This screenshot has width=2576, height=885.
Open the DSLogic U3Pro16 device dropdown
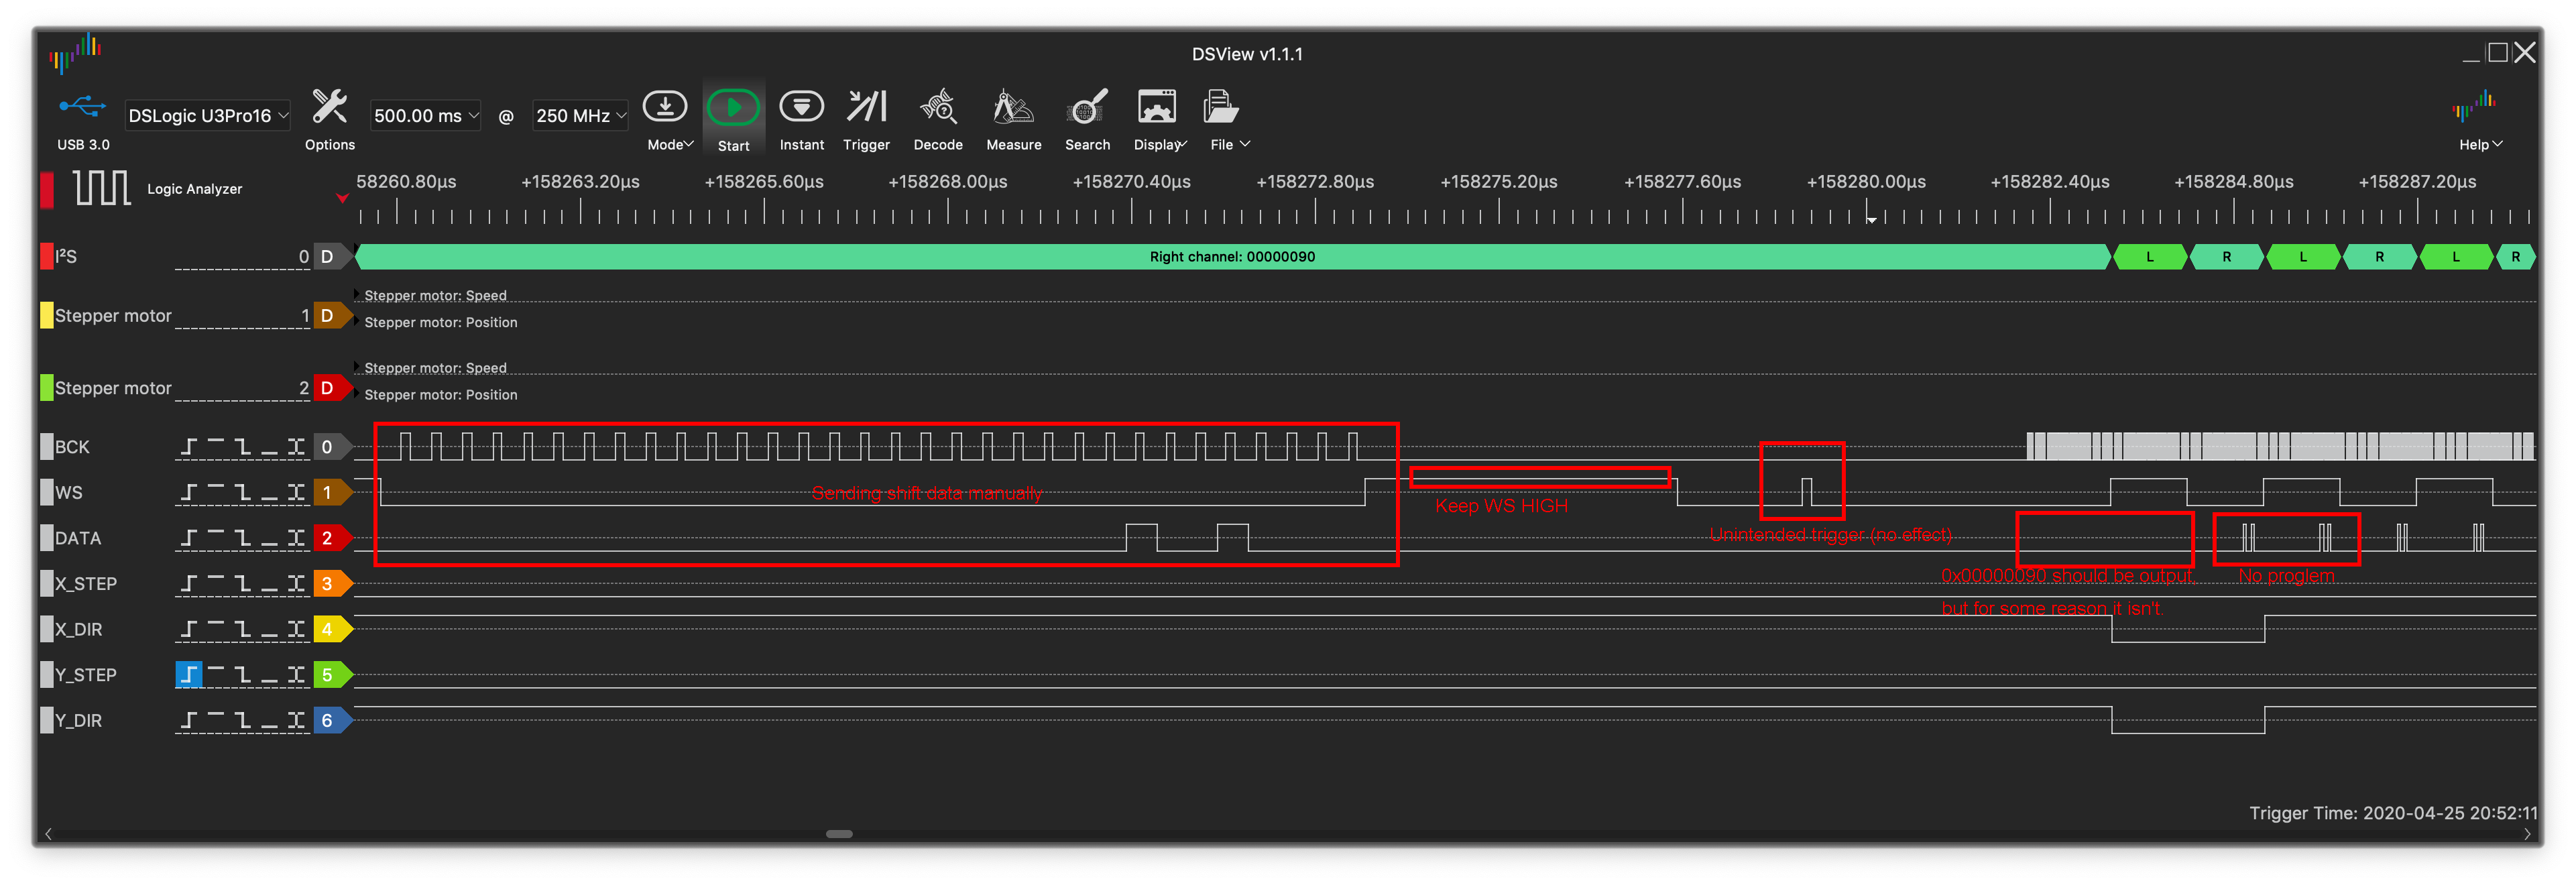click(207, 116)
